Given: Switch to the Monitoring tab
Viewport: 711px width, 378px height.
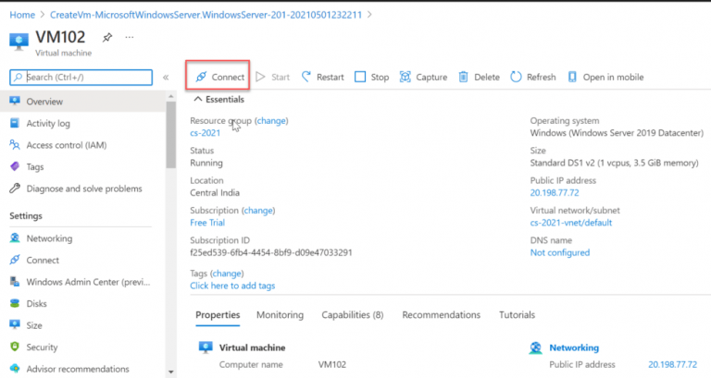Looking at the screenshot, I should 280,315.
